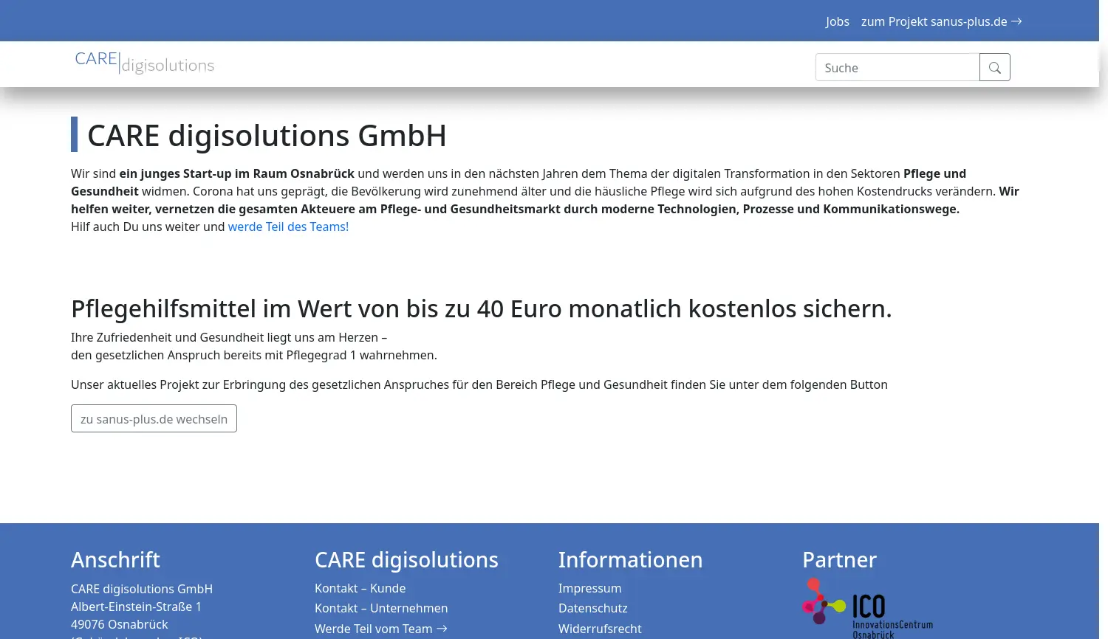Click the Partner footer heading
The width and height of the screenshot is (1108, 639).
tap(839, 560)
